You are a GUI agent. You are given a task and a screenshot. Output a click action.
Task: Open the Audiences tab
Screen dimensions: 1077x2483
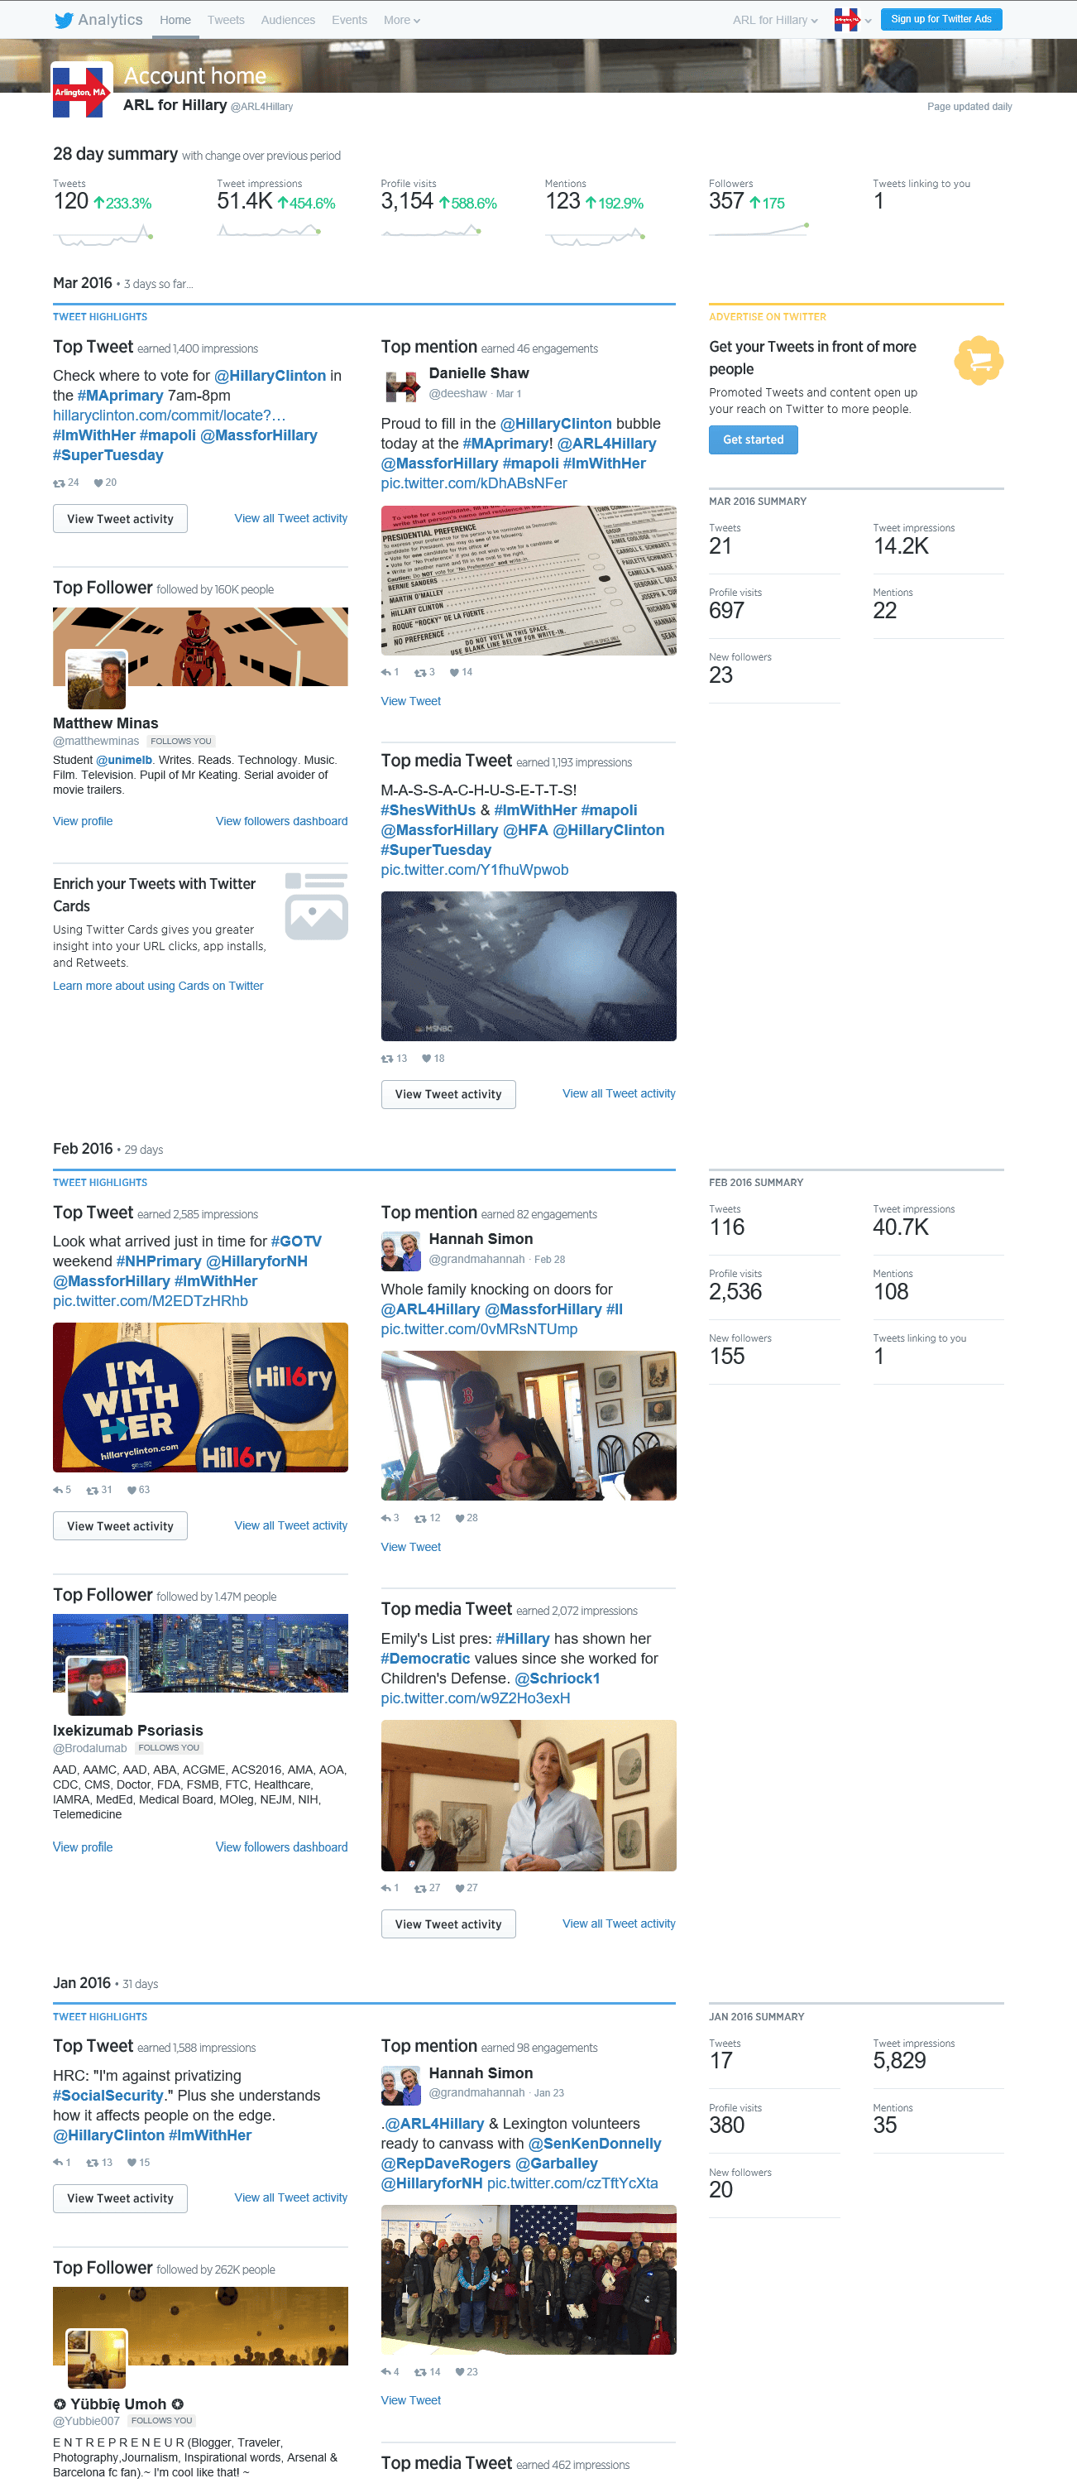288,20
